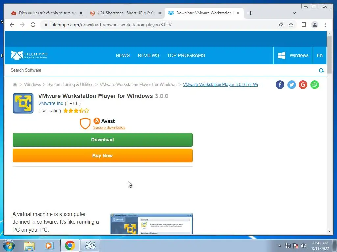Open the NEWS section
This screenshot has height=252, width=337.
pos(122,55)
